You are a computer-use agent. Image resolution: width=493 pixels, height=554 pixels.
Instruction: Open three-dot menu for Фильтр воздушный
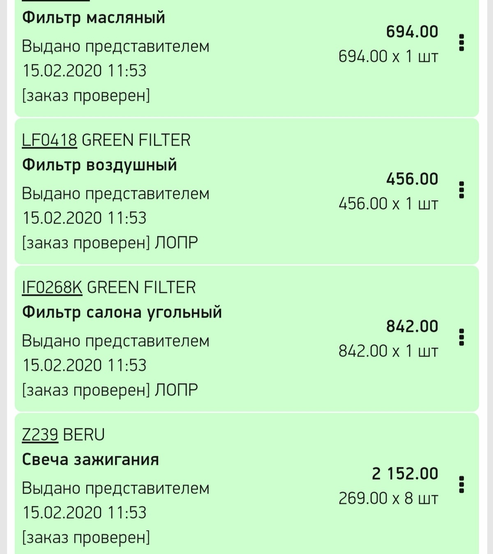coord(461,190)
